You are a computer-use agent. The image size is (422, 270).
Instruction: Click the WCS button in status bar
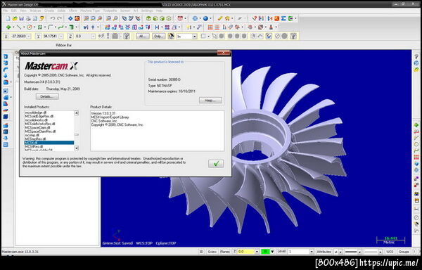(390, 252)
